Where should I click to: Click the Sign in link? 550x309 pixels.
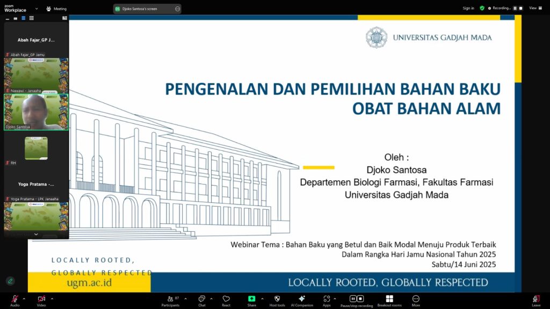pyautogui.click(x=468, y=8)
